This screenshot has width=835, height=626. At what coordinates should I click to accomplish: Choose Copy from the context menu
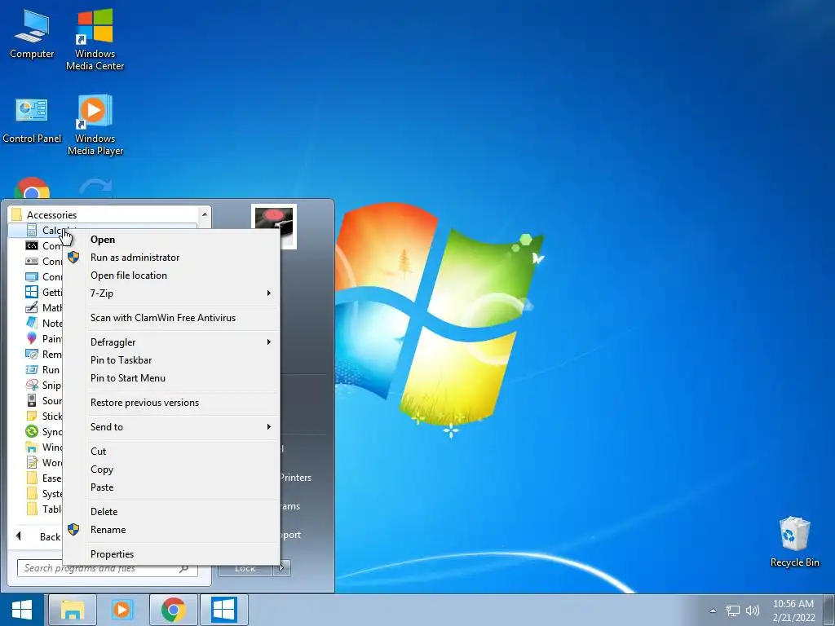click(171, 469)
